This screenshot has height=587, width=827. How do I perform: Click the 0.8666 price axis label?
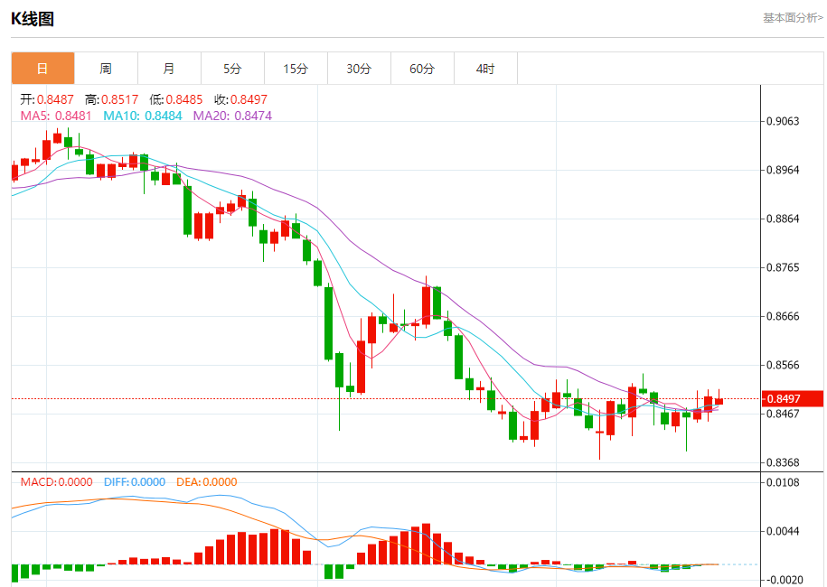click(x=783, y=316)
